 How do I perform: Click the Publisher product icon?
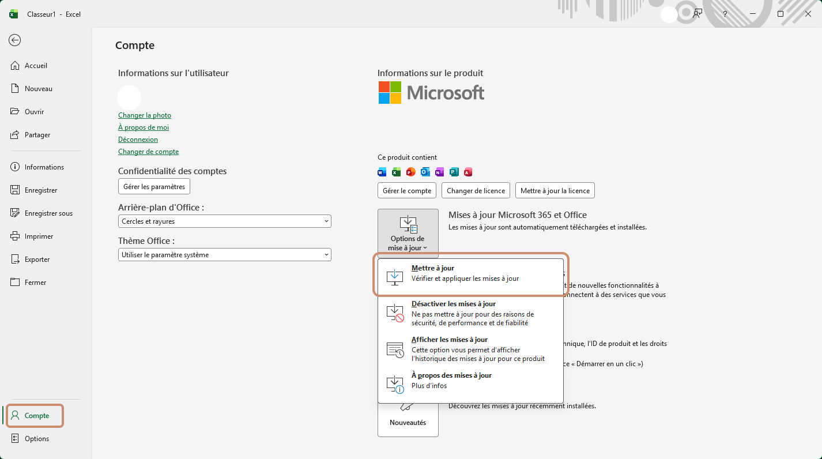[x=454, y=172]
